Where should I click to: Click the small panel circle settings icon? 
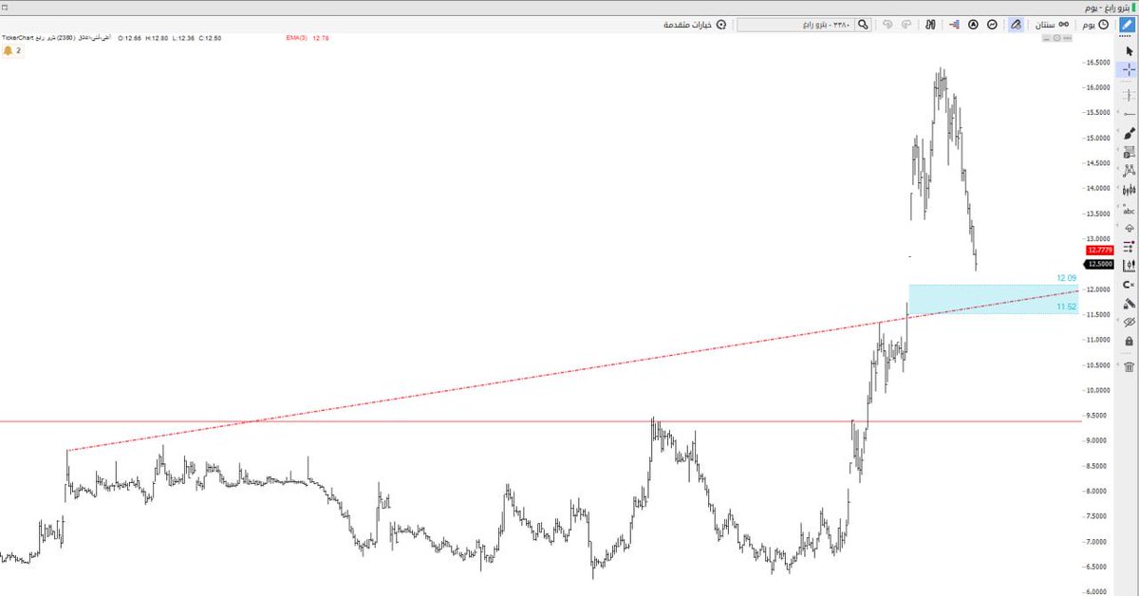click(1056, 38)
